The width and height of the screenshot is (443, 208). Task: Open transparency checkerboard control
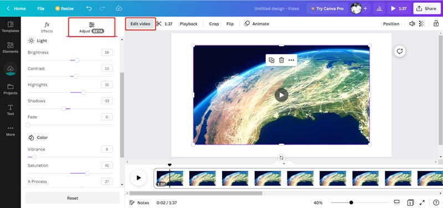pos(422,24)
